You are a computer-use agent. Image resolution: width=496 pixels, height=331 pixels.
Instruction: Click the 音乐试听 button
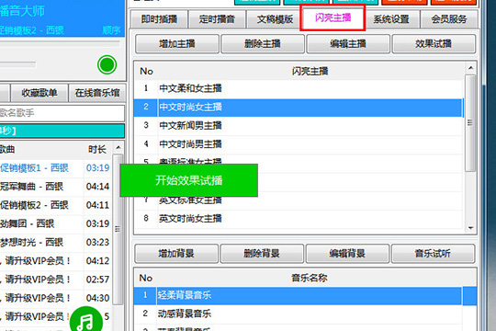pyautogui.click(x=433, y=254)
